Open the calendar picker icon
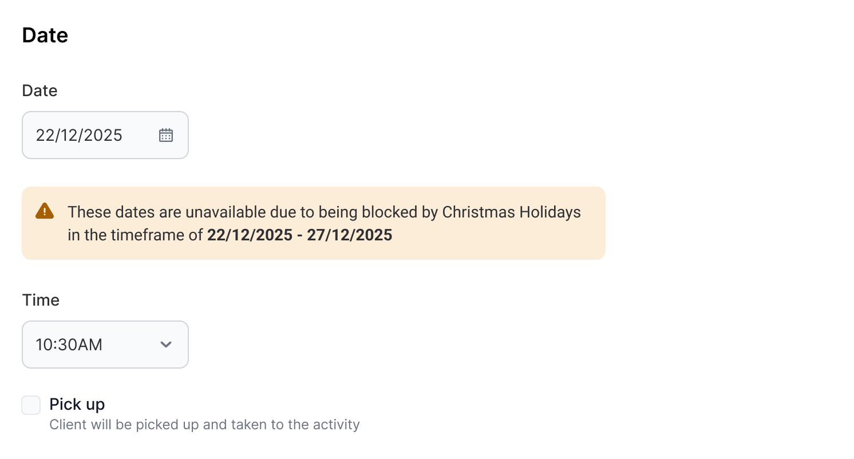The width and height of the screenshot is (854, 459). pos(166,135)
